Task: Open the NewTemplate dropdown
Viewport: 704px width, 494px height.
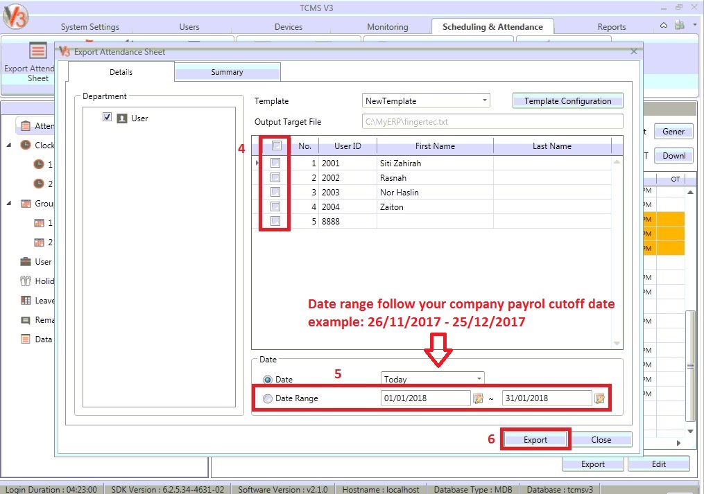Action: (x=484, y=101)
